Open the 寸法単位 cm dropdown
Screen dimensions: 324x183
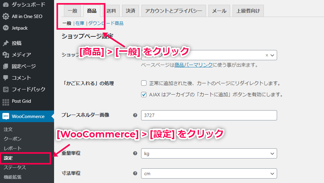[x=209, y=173]
